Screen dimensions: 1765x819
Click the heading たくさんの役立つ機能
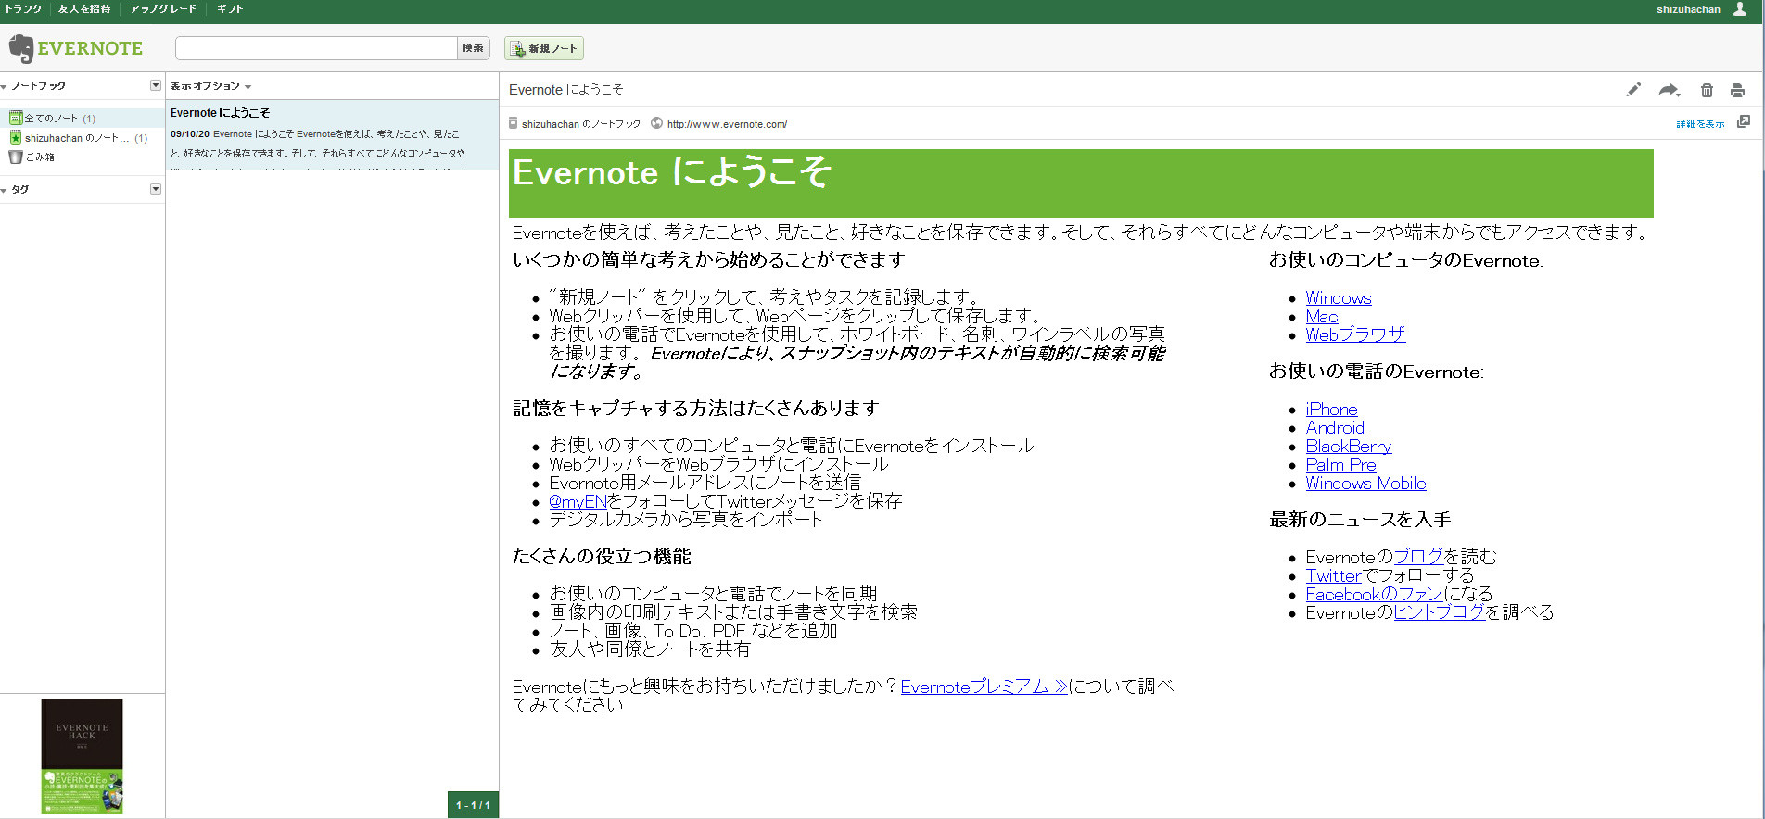603,557
